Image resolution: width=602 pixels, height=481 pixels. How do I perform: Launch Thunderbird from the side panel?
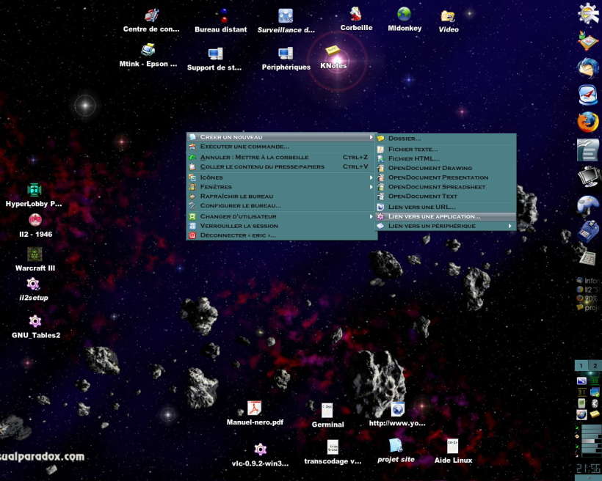(x=588, y=69)
